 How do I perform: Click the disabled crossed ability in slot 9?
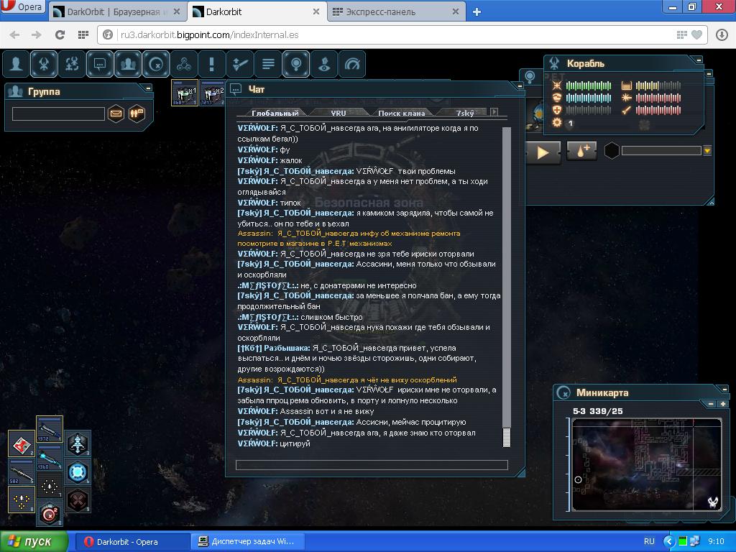tap(78, 500)
